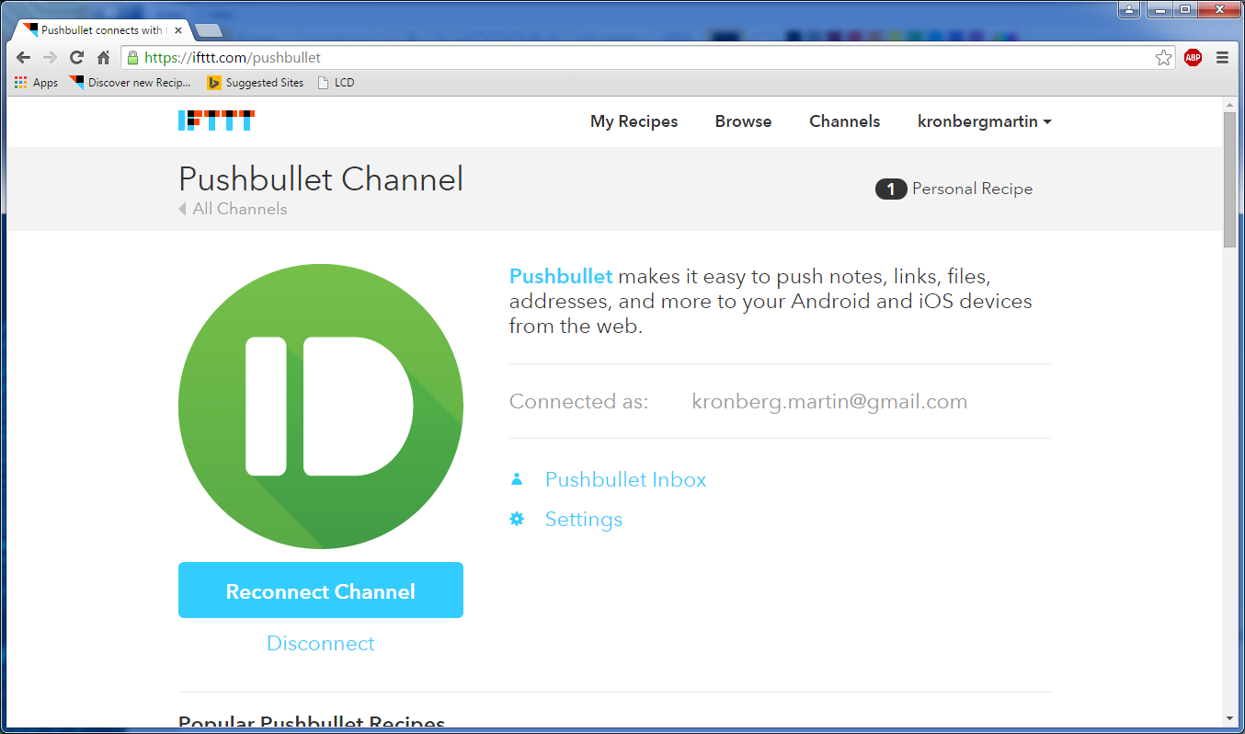
Task: Open the Apps bookmarks shortcut
Action: 37,83
